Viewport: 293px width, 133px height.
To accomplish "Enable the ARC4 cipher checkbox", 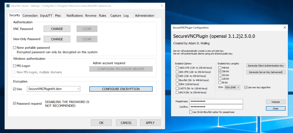I will 177,92.
